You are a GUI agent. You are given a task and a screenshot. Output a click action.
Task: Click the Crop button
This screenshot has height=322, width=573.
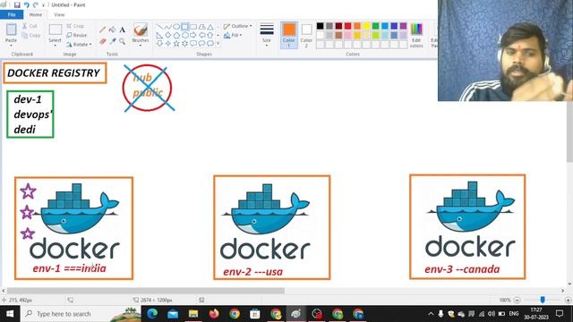pyautogui.click(x=75, y=26)
